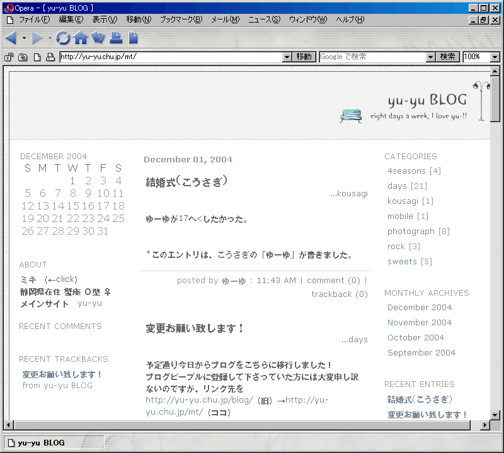The height and width of the screenshot is (453, 504).
Task: Click the bench illustration in blog header
Action: coord(351,116)
